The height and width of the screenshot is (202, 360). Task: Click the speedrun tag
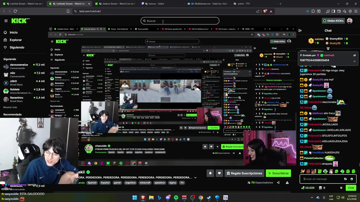(160, 183)
